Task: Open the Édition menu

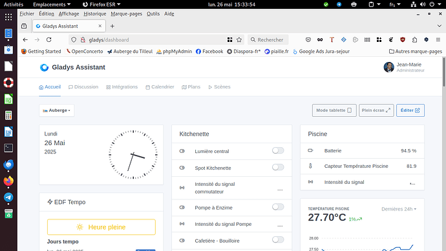Action: coord(47,14)
